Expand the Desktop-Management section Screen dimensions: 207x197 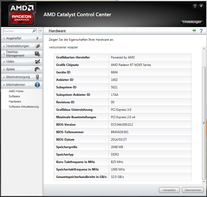pyautogui.click(x=22, y=54)
